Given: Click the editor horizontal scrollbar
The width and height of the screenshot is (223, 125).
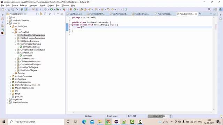Looking at the screenshot, I should pos(142,112).
